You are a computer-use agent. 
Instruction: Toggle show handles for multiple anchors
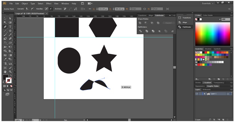[x=46, y=9]
